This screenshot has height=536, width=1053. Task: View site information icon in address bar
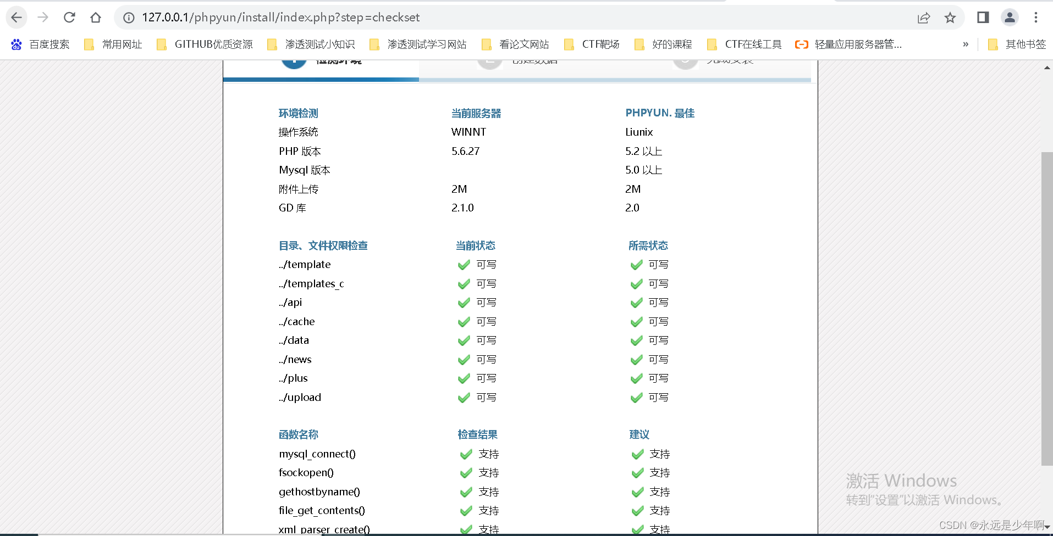(129, 18)
